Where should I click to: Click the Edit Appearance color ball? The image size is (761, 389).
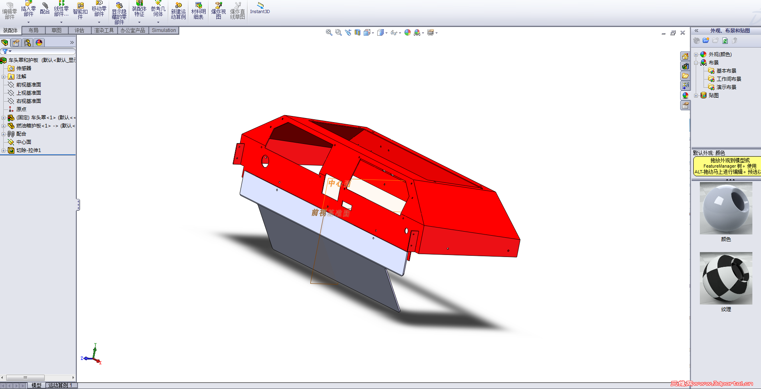pyautogui.click(x=408, y=32)
